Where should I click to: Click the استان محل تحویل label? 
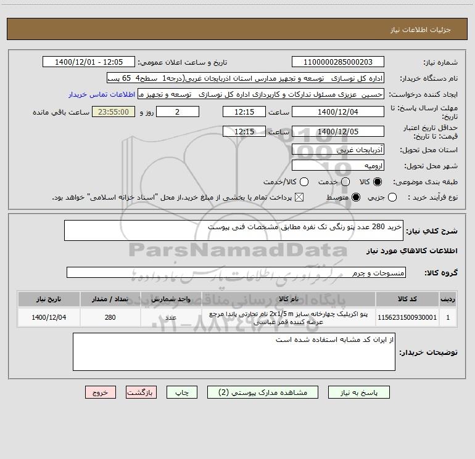[x=429, y=150]
